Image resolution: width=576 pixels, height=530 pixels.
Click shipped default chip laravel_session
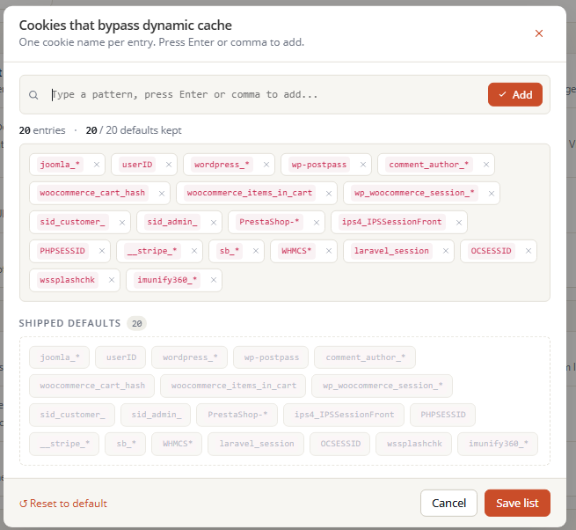(x=257, y=444)
